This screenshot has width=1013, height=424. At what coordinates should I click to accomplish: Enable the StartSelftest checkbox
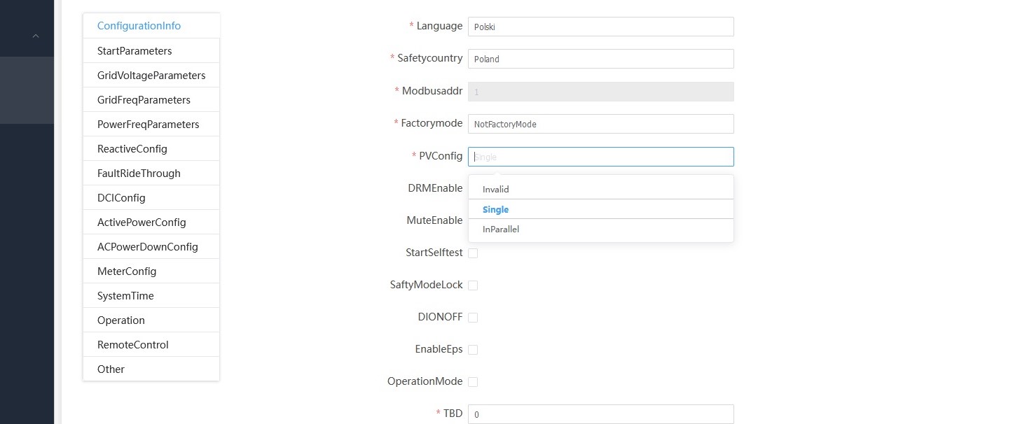point(473,253)
